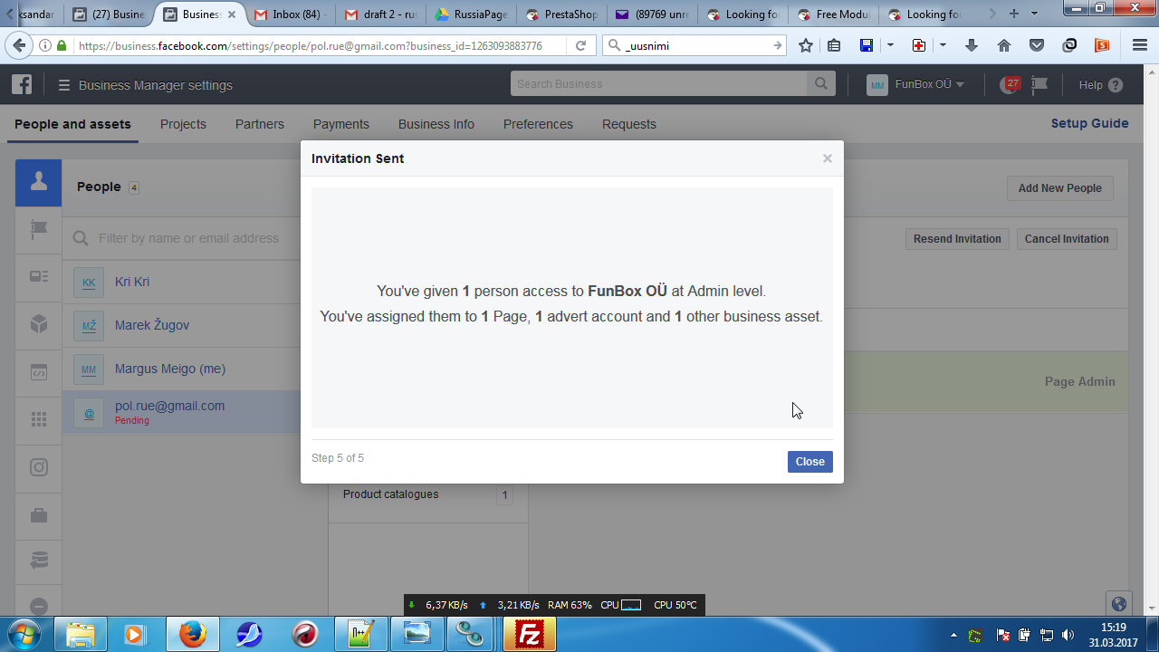Viewport: 1159px width, 652px height.
Task: Select the People sidebar icon
Action: 39,183
